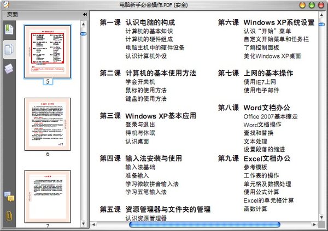This screenshot has height=231, width=328.
Task: Click the line 键盘的使用方法
Action: pyautogui.click(x=146, y=99)
